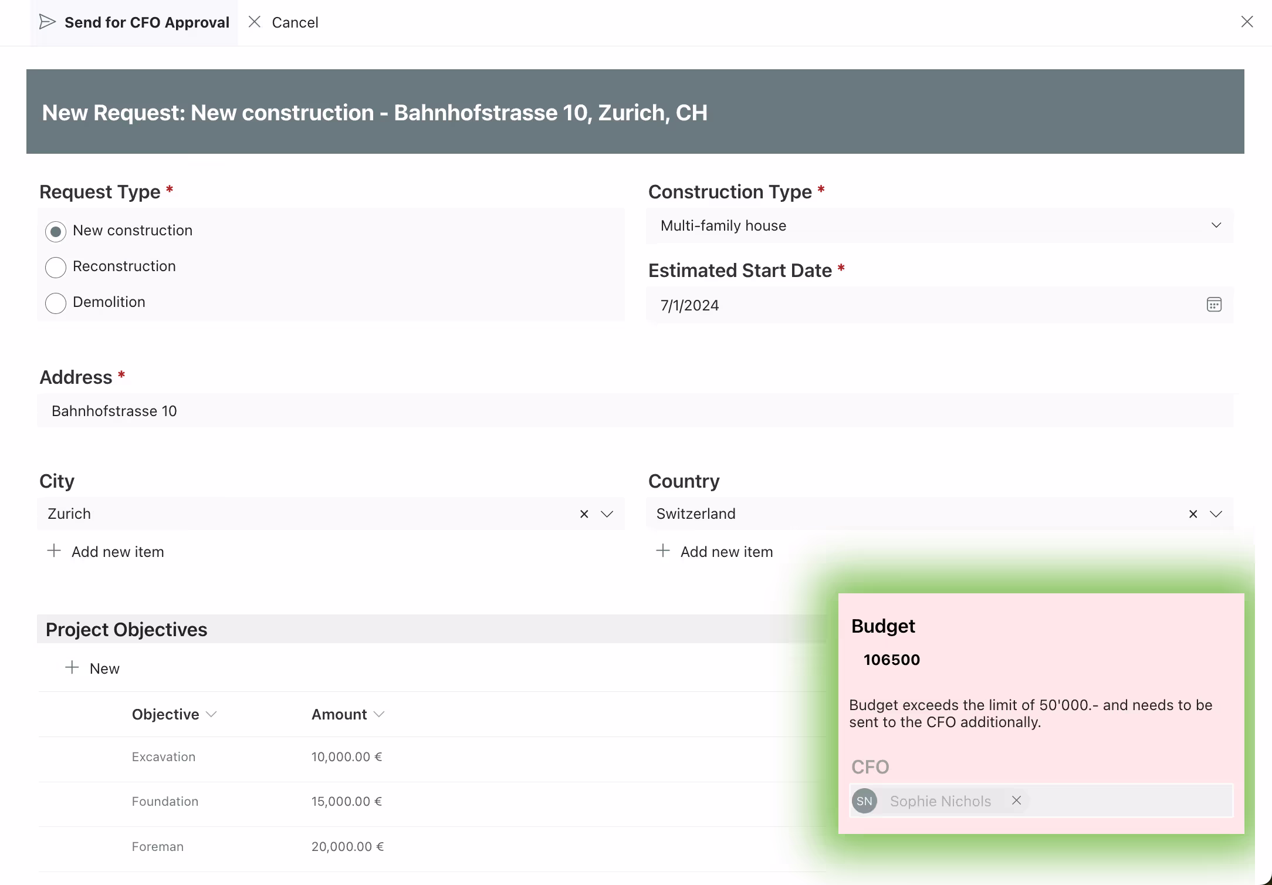Select the Demolition radio button
This screenshot has width=1272, height=885.
click(56, 303)
